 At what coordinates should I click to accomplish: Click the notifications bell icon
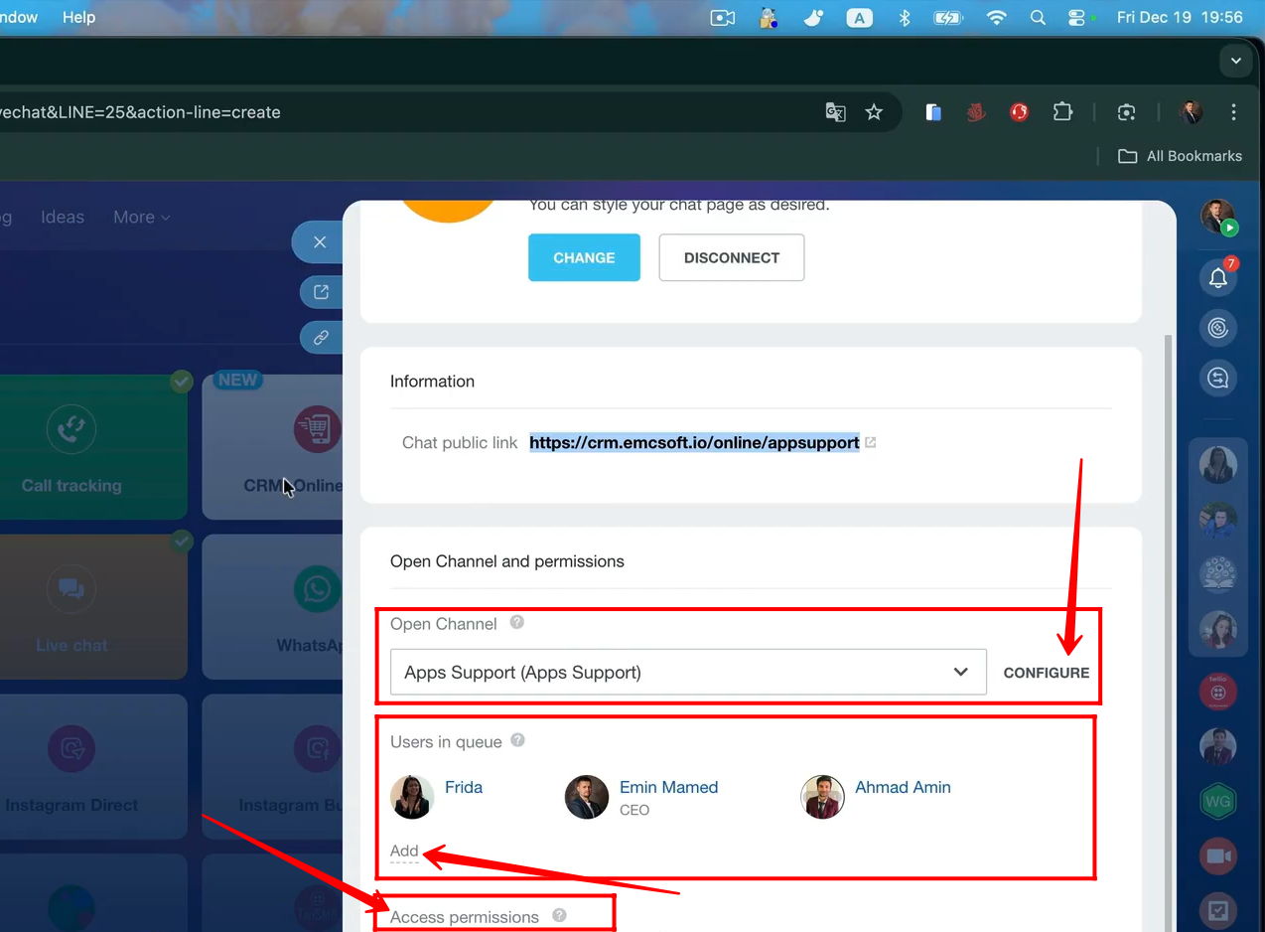tap(1218, 279)
